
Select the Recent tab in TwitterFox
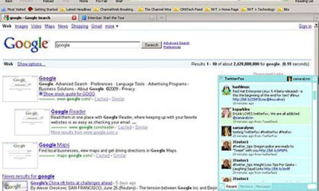(x=232, y=186)
